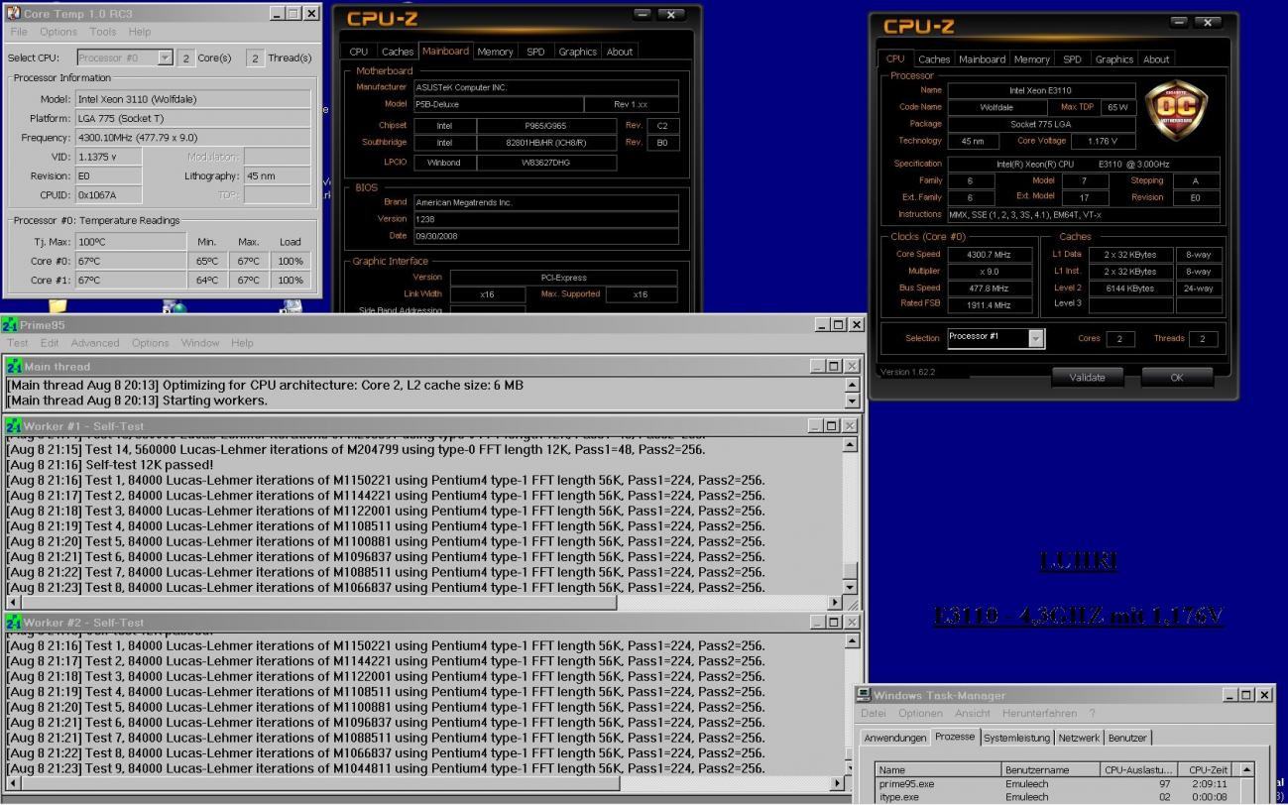Click the Worker #1 Self-Test window icon
This screenshot has width=1288, height=805.
point(13,425)
